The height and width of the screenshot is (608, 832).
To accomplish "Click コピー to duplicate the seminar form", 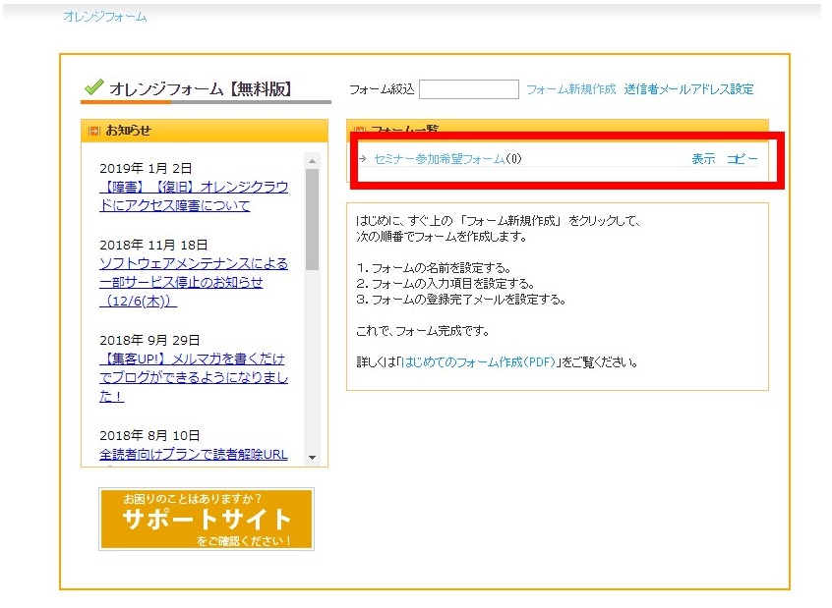I will pyautogui.click(x=742, y=159).
